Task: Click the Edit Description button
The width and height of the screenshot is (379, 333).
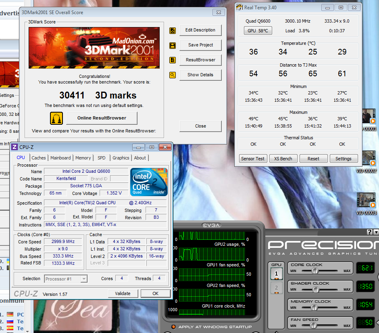Action: click(200, 30)
